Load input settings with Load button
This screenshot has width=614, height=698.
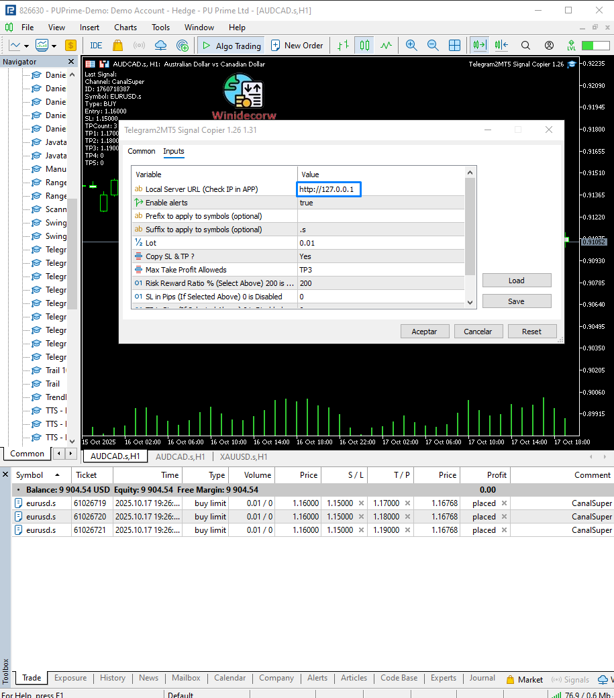coord(517,281)
